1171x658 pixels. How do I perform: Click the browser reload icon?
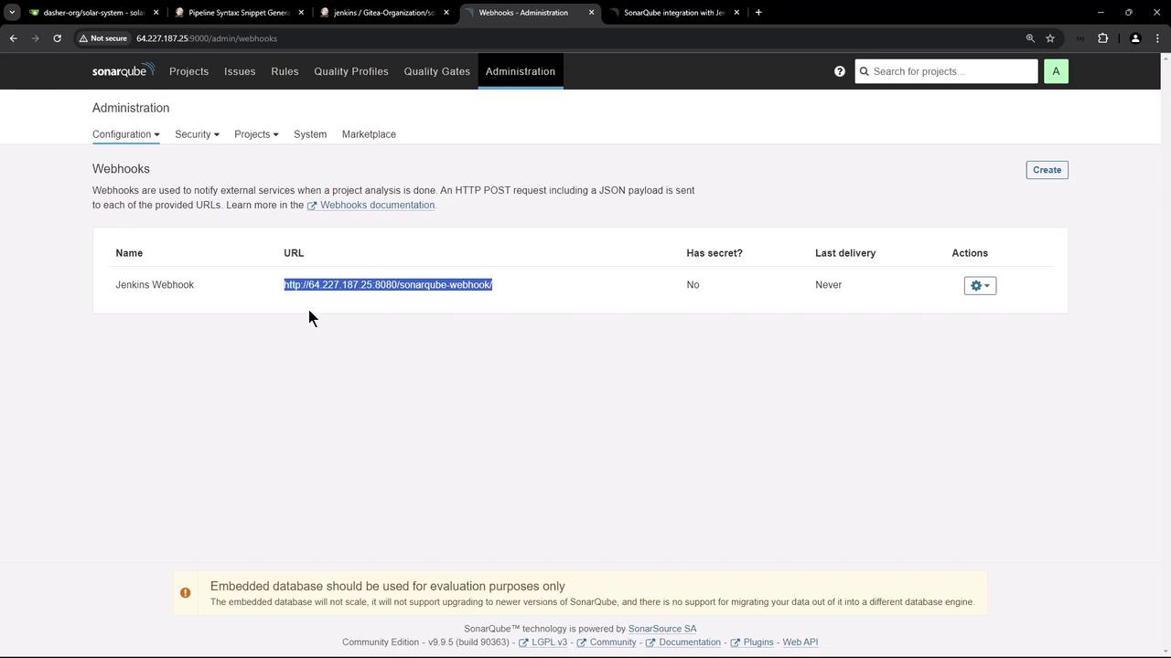point(57,38)
